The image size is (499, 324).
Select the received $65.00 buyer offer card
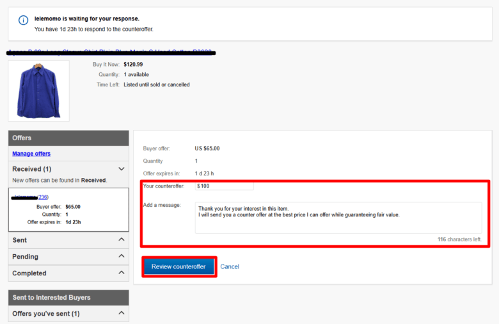pyautogui.click(x=68, y=211)
